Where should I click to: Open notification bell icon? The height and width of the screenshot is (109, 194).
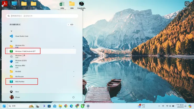[185, 106]
